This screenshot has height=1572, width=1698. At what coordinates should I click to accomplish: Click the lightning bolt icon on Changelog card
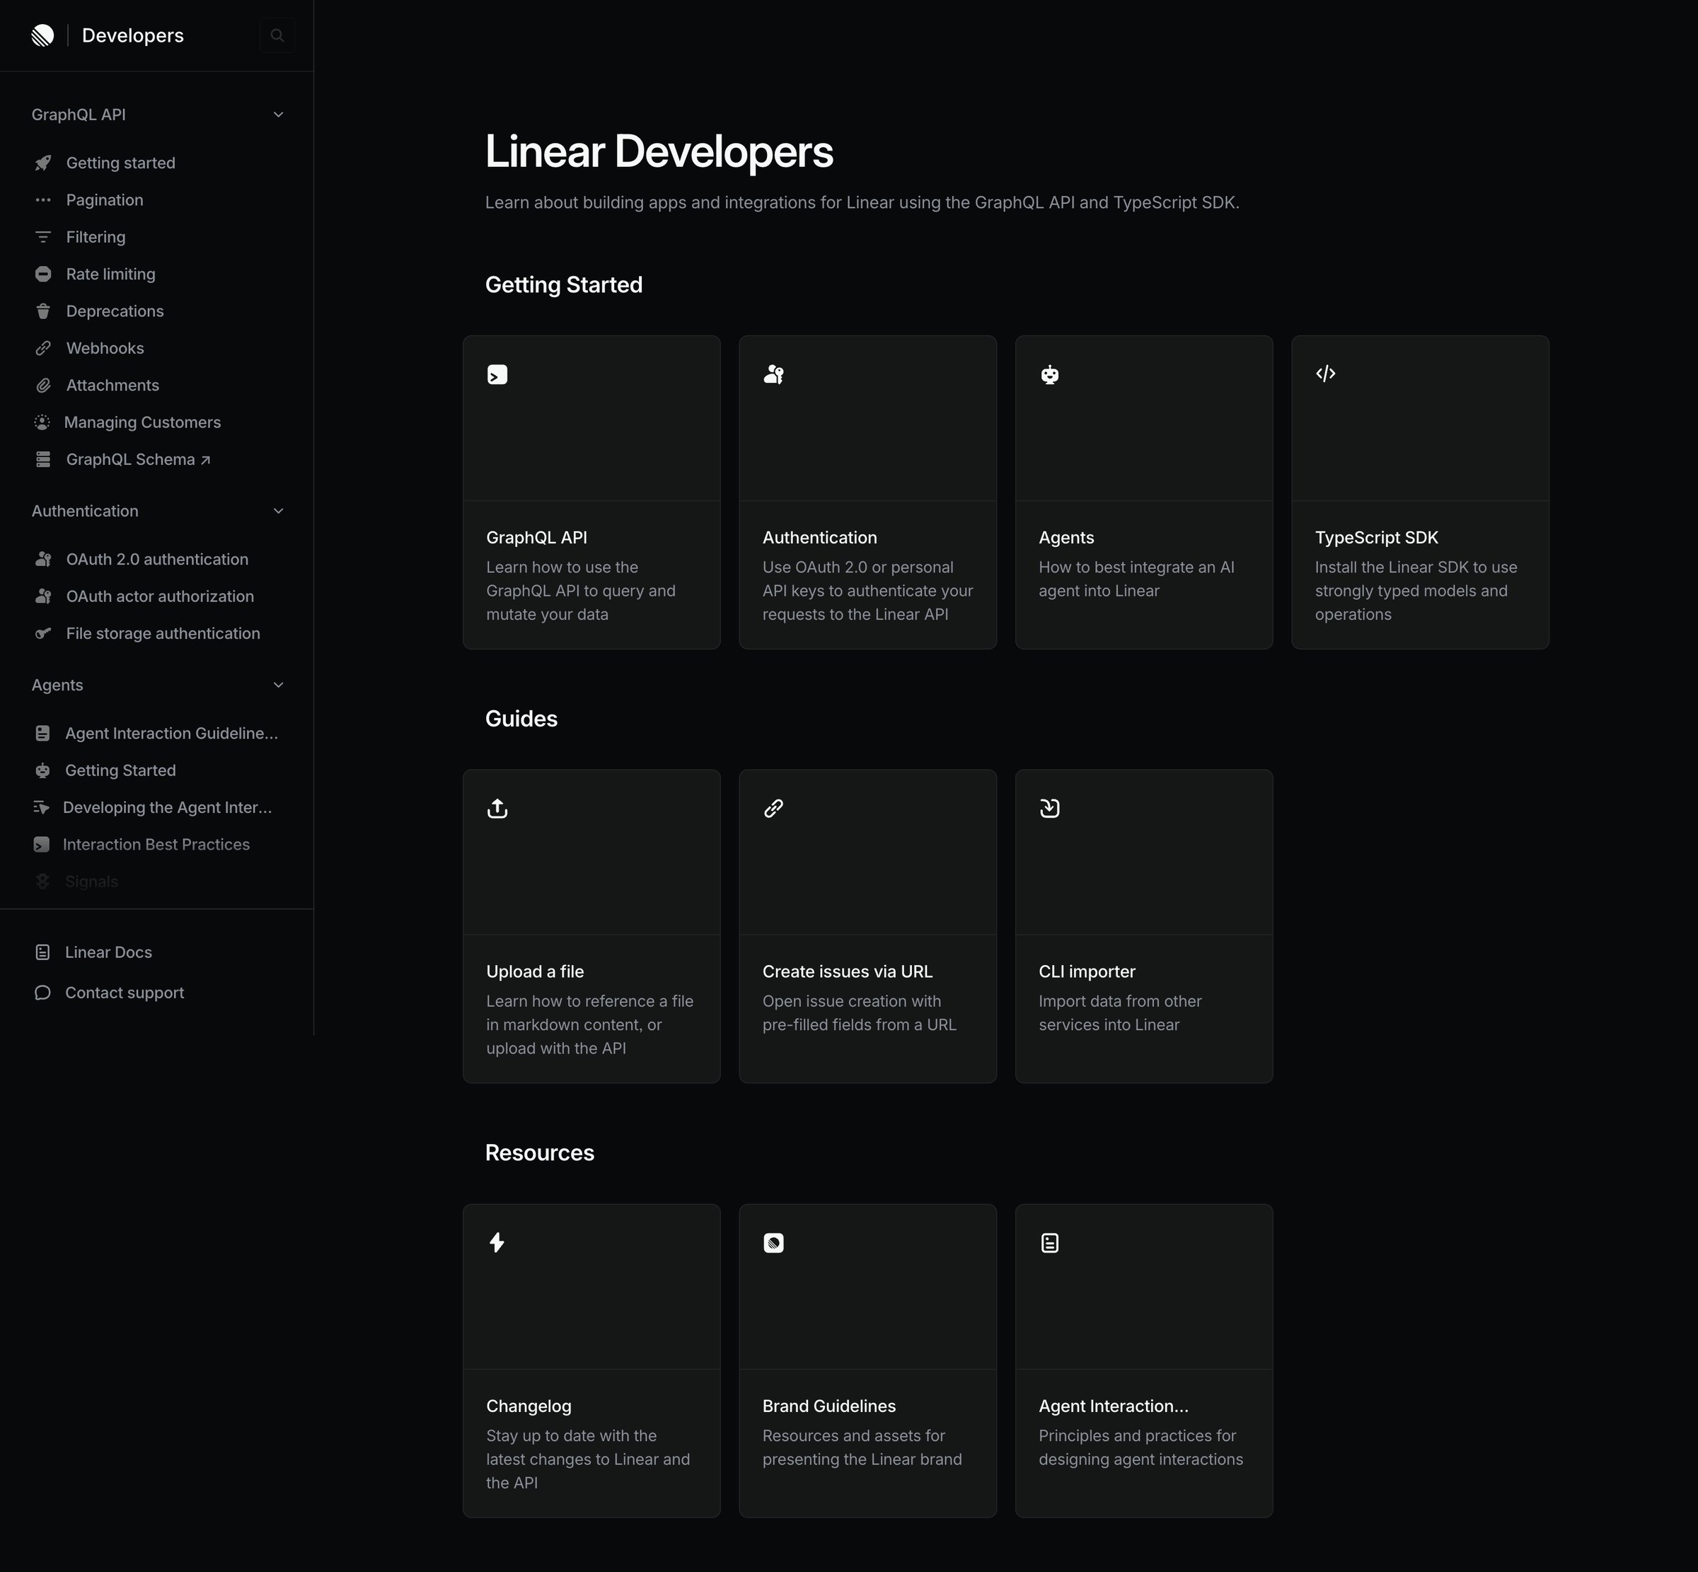pos(497,1243)
